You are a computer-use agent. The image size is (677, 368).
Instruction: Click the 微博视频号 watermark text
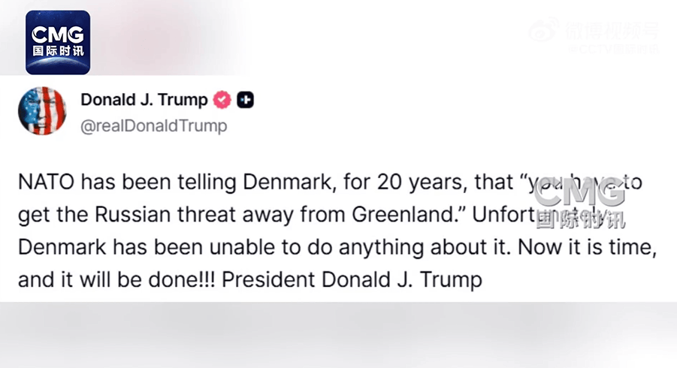click(609, 31)
